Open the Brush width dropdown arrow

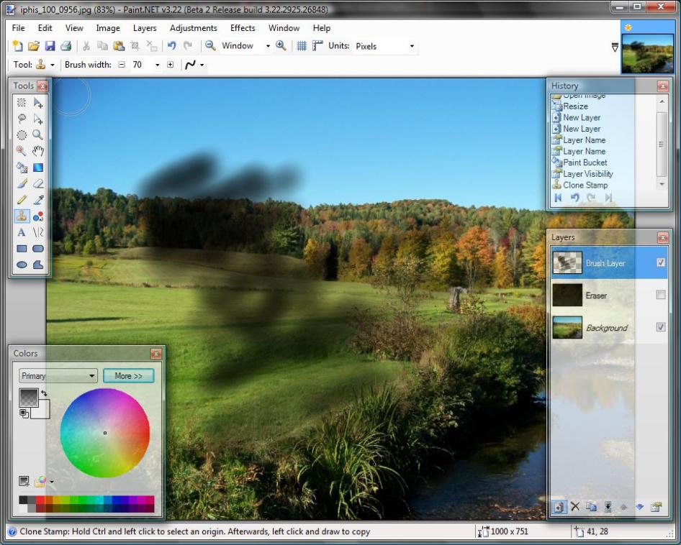click(157, 65)
